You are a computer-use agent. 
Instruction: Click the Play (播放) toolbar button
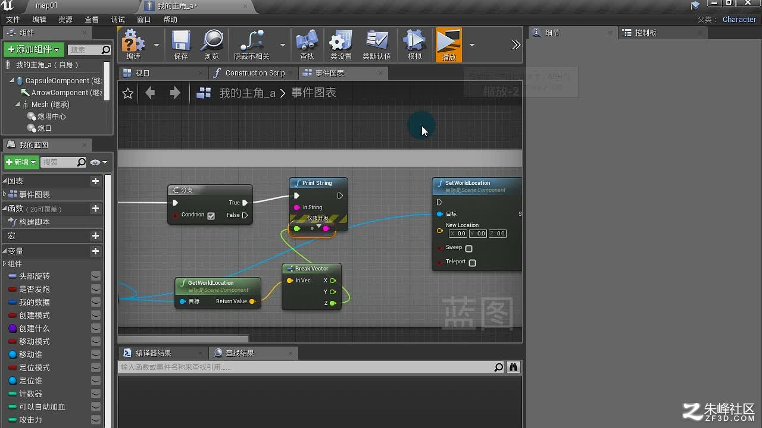pyautogui.click(x=449, y=45)
